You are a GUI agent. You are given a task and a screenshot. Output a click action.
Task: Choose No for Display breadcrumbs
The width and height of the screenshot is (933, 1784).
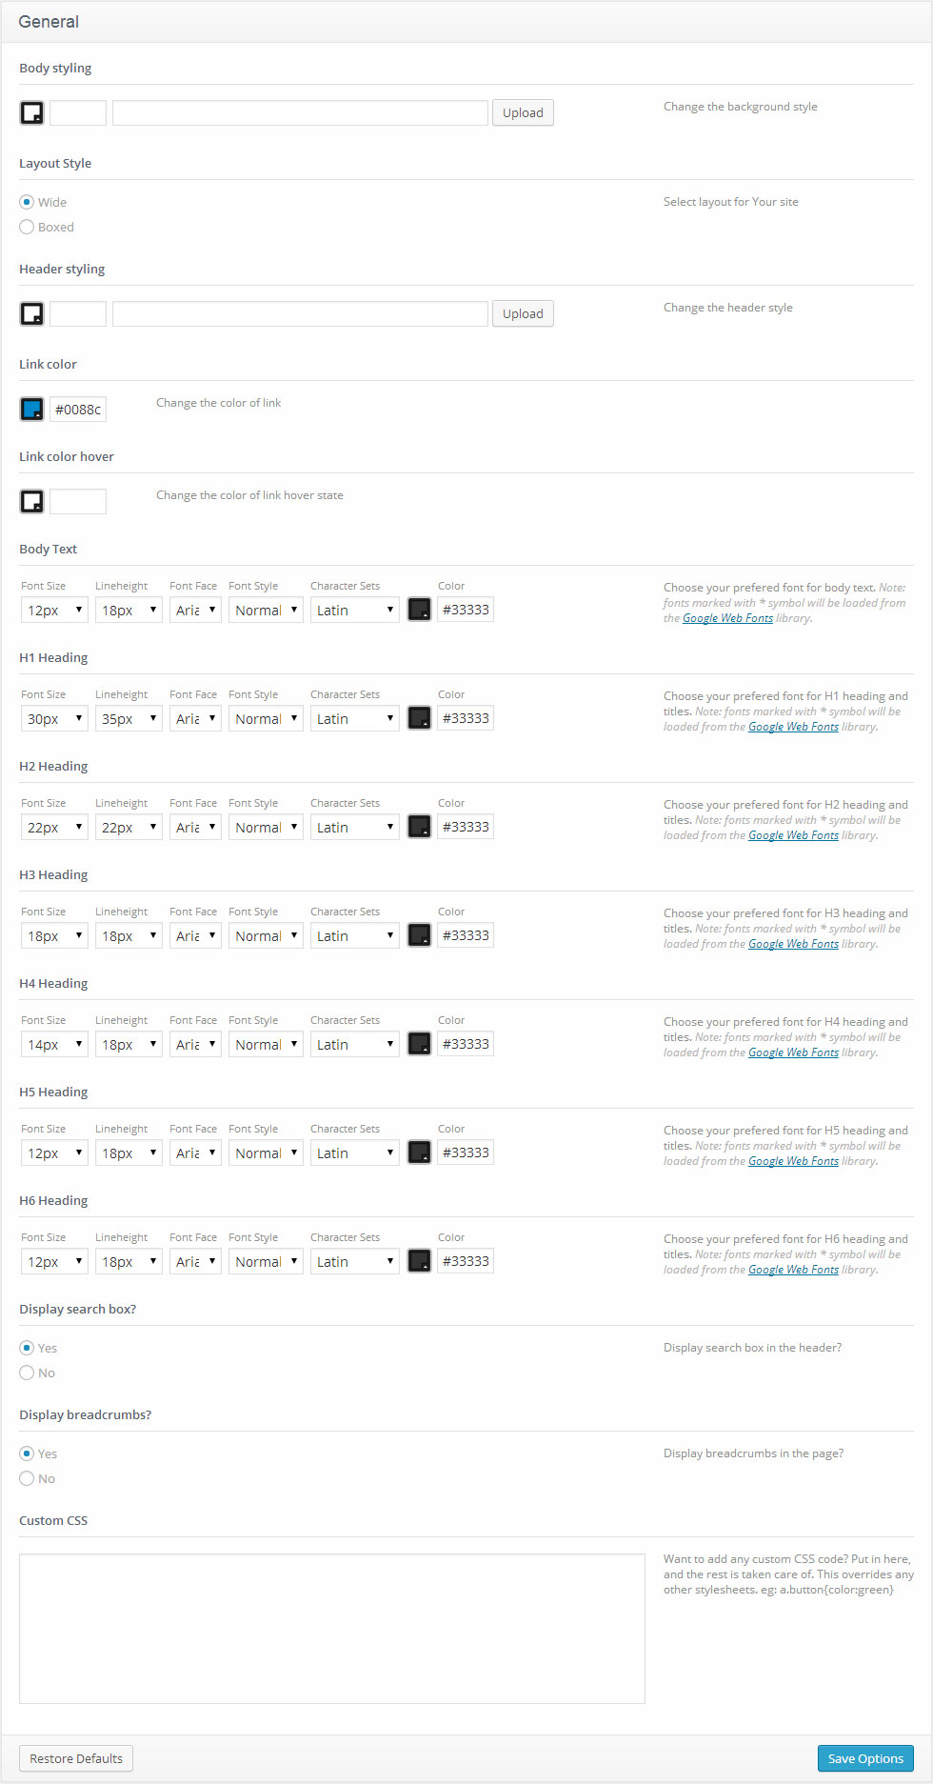[27, 1479]
